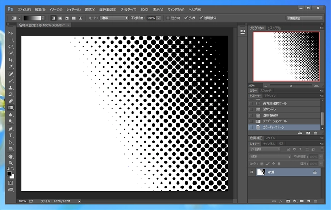Select the Pen tool
This screenshot has height=210, width=331.
coord(10,129)
